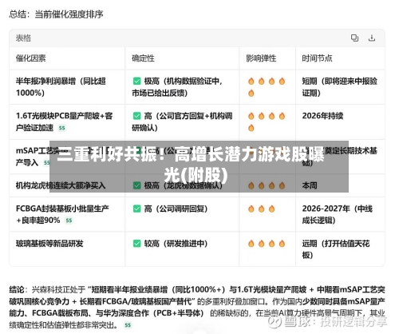The height and width of the screenshot is (334, 399).
Task: Click the citation badge ending the conclusion paragraph
Action: point(128,325)
